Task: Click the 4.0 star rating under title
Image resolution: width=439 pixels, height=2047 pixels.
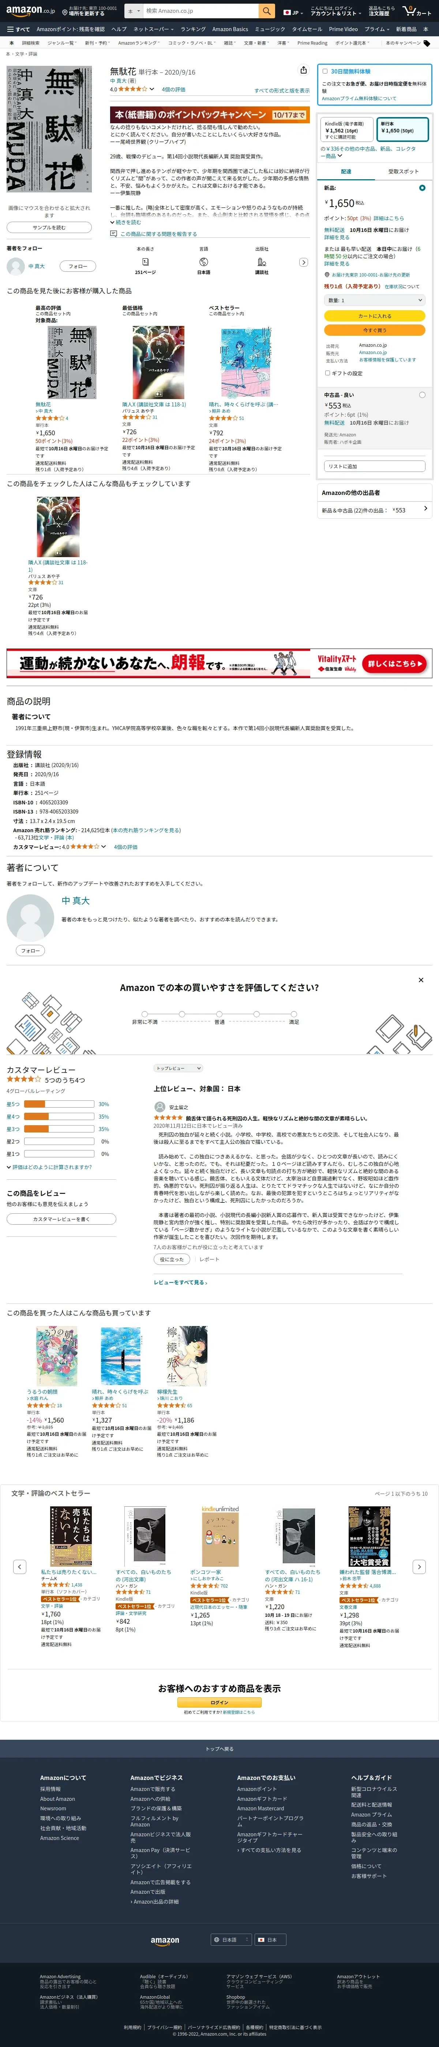Action: (x=132, y=89)
